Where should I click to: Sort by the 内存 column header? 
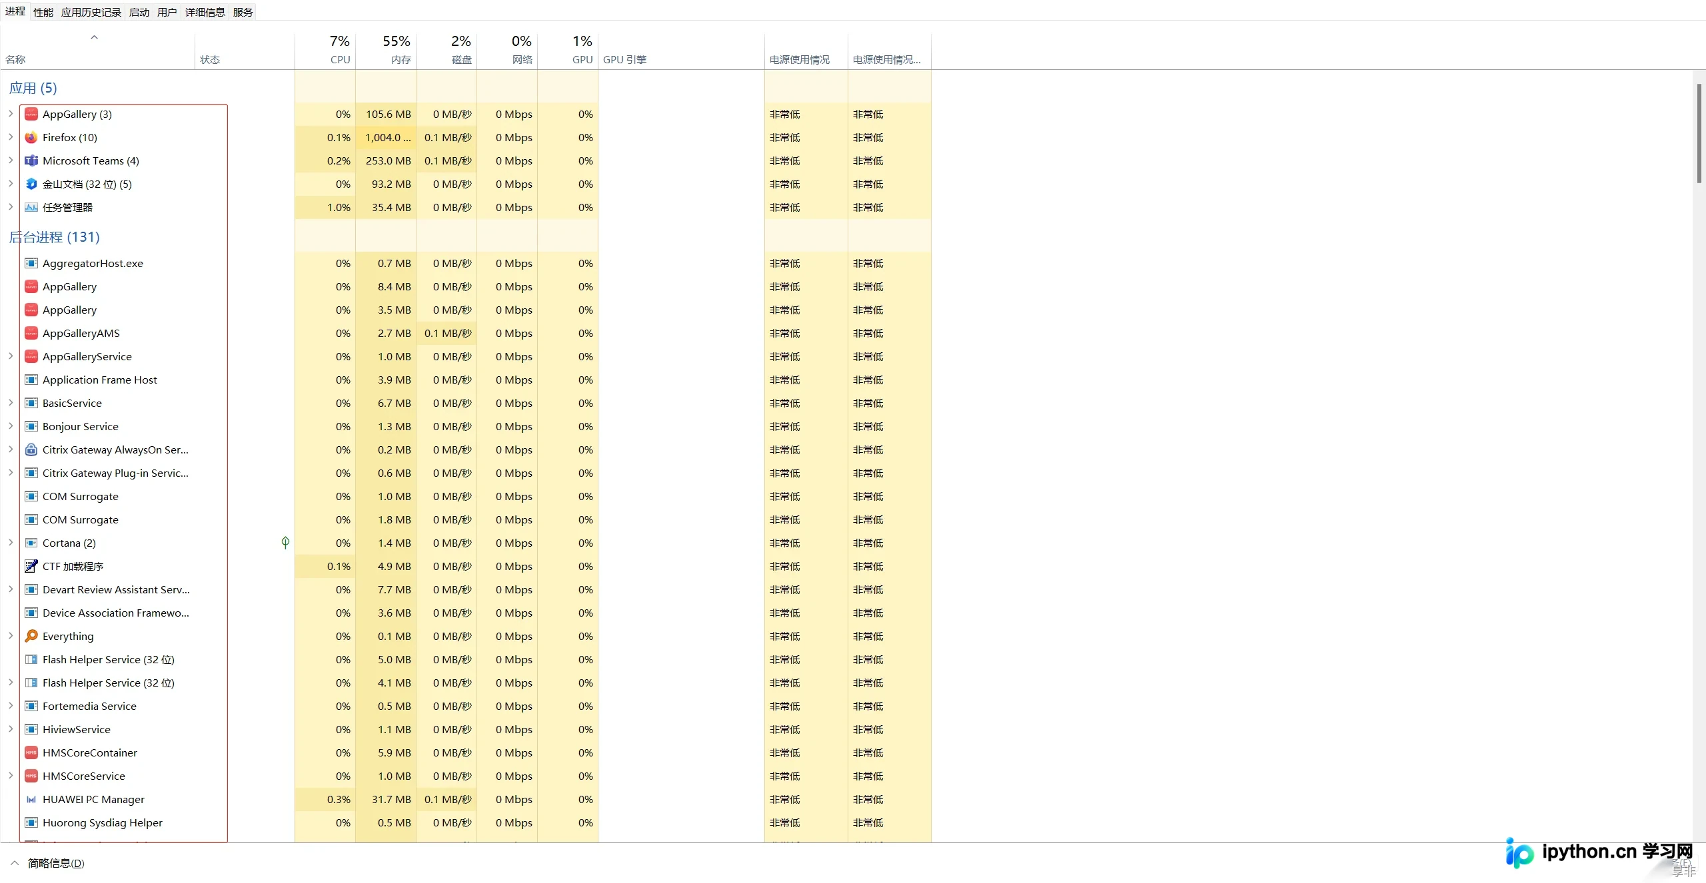[386, 51]
